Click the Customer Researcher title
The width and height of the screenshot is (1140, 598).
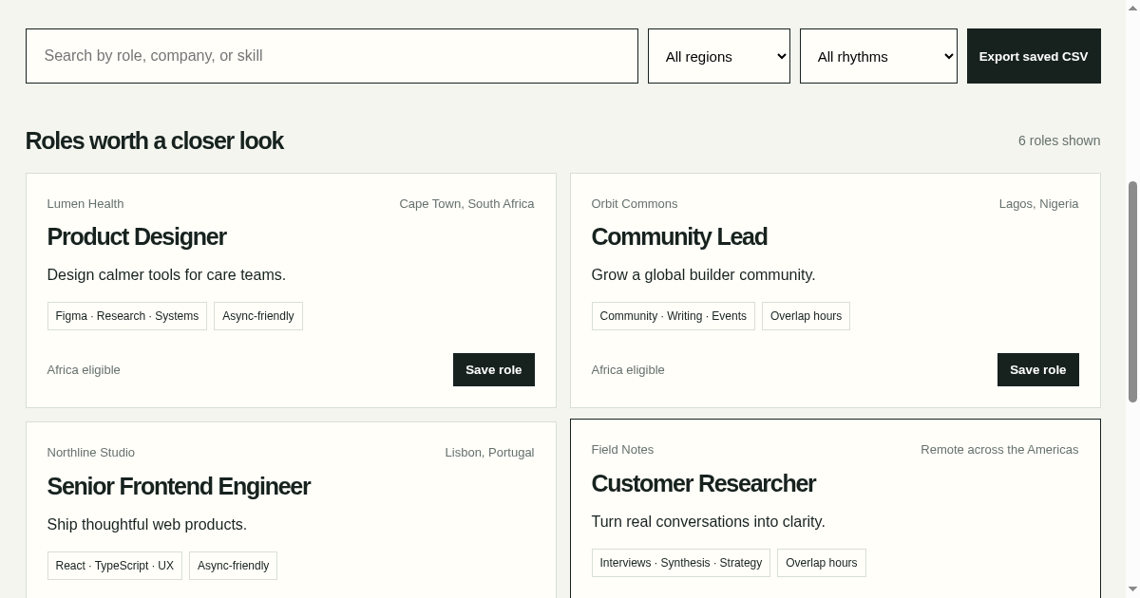[x=704, y=483]
